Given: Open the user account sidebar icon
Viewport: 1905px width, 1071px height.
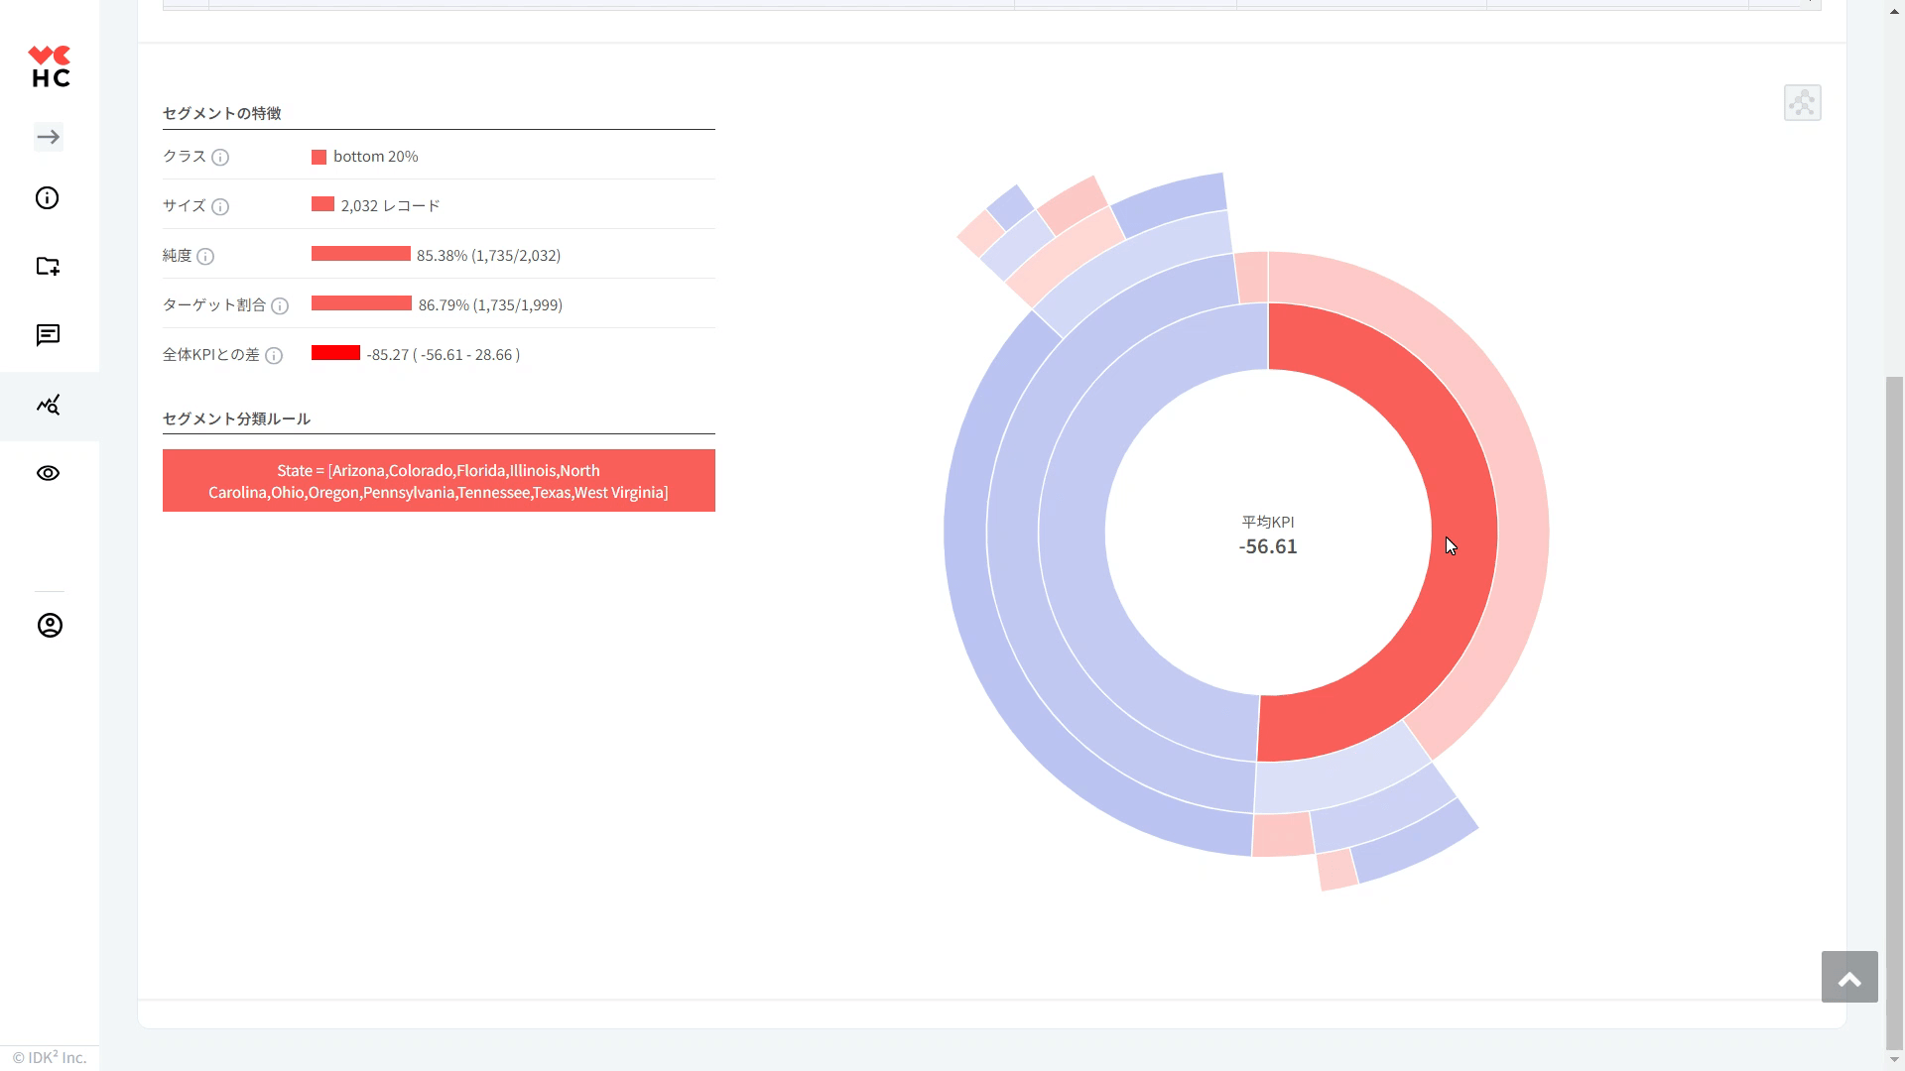Looking at the screenshot, I should pos(50,625).
